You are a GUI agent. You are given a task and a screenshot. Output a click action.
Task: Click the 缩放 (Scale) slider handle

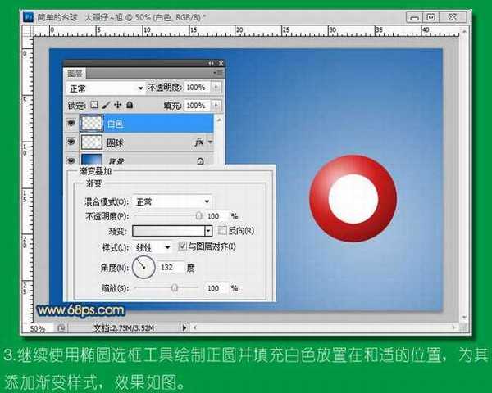click(175, 288)
